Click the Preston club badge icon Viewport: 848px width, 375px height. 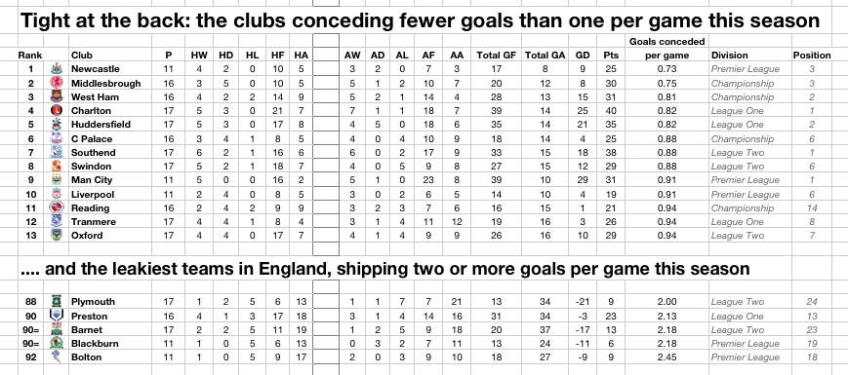click(56, 316)
